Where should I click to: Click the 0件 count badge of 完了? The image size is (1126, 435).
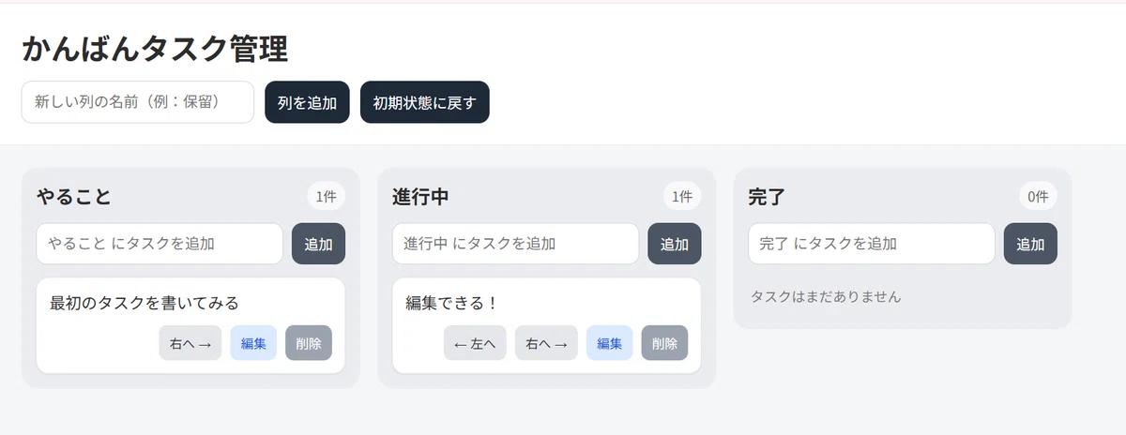tap(1038, 197)
